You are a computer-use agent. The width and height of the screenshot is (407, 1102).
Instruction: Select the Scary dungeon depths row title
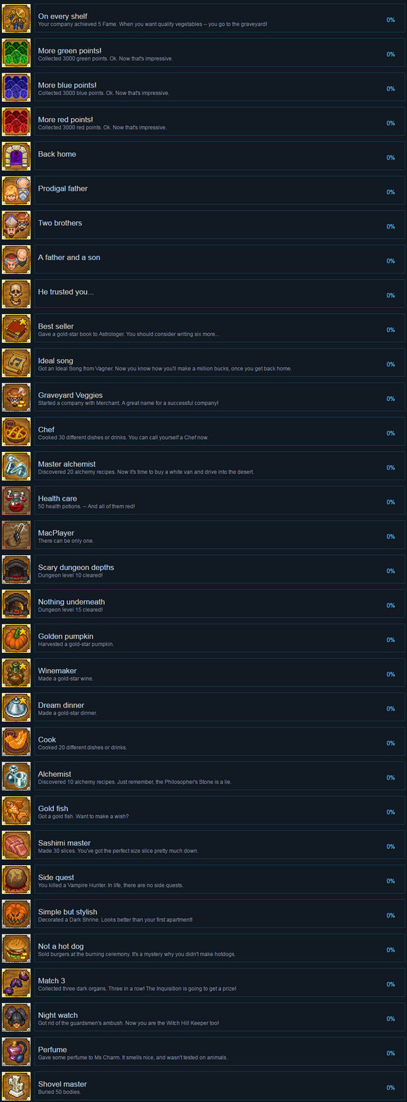(x=76, y=567)
